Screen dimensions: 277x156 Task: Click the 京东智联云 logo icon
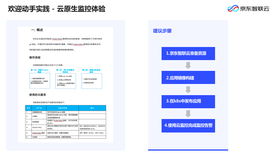233,8
